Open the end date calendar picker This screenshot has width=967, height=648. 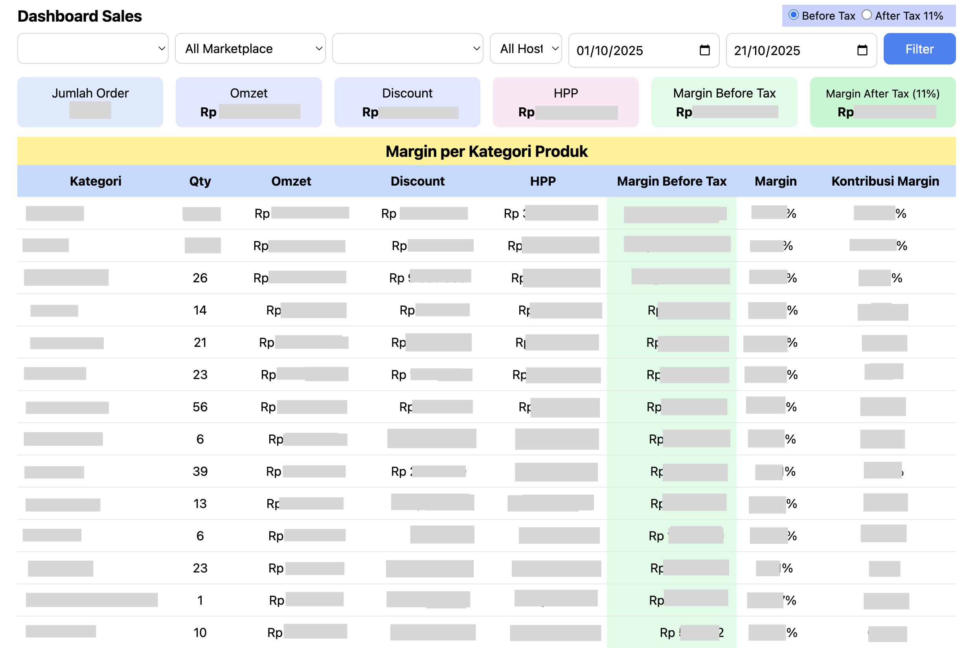[x=861, y=50]
